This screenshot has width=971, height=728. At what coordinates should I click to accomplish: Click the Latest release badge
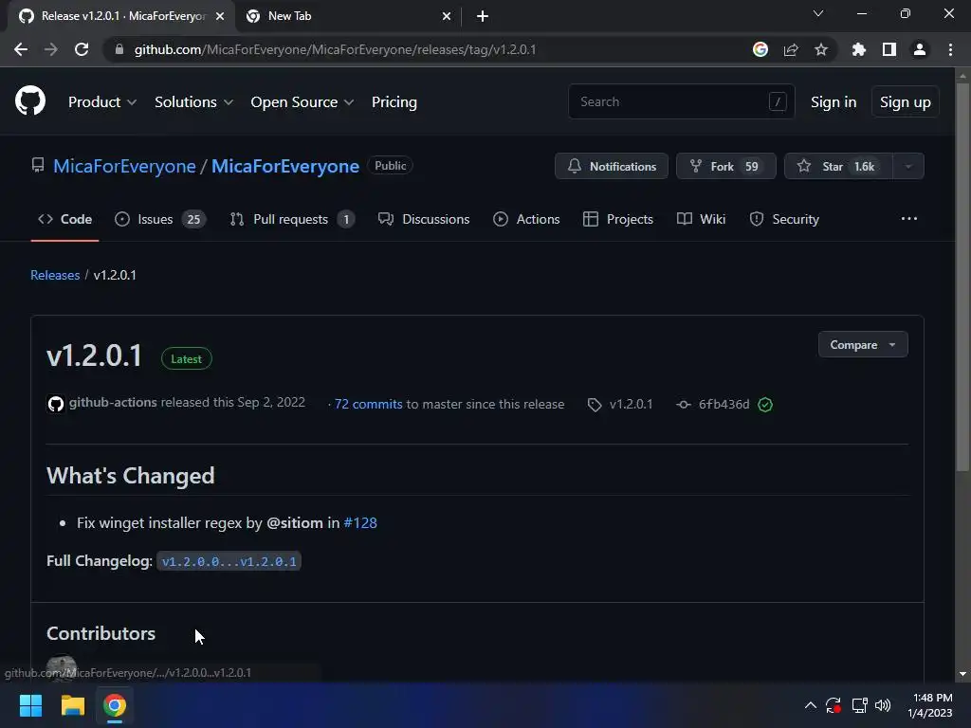click(187, 359)
